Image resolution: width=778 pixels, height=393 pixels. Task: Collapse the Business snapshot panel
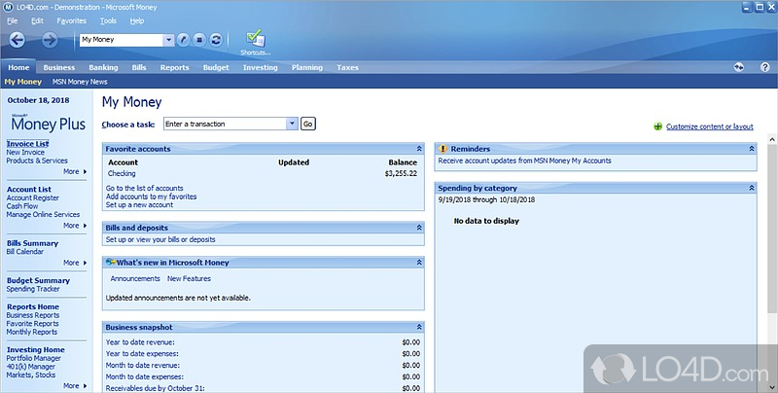coord(419,328)
